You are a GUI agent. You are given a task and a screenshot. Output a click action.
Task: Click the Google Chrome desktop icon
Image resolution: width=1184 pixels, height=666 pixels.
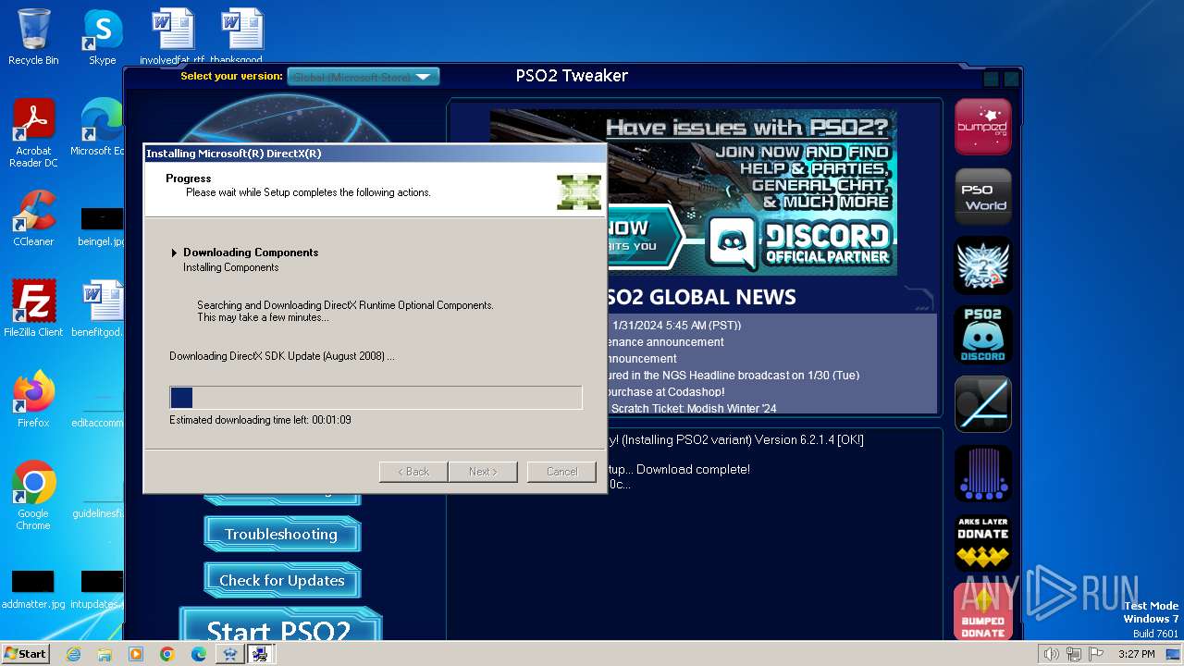33,496
